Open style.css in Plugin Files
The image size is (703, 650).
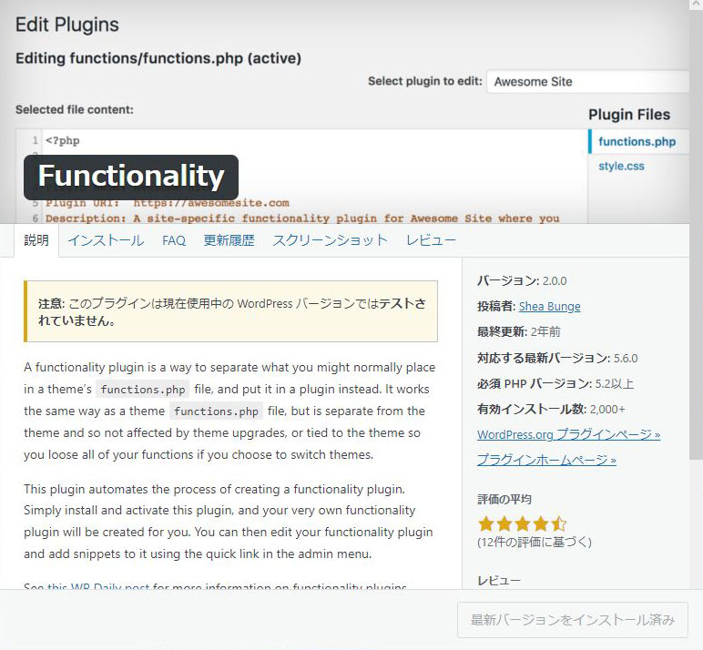point(621,166)
